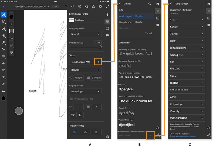Click font size 42,28 pkt field
Screen dimensions: 216x150
coord(78,78)
